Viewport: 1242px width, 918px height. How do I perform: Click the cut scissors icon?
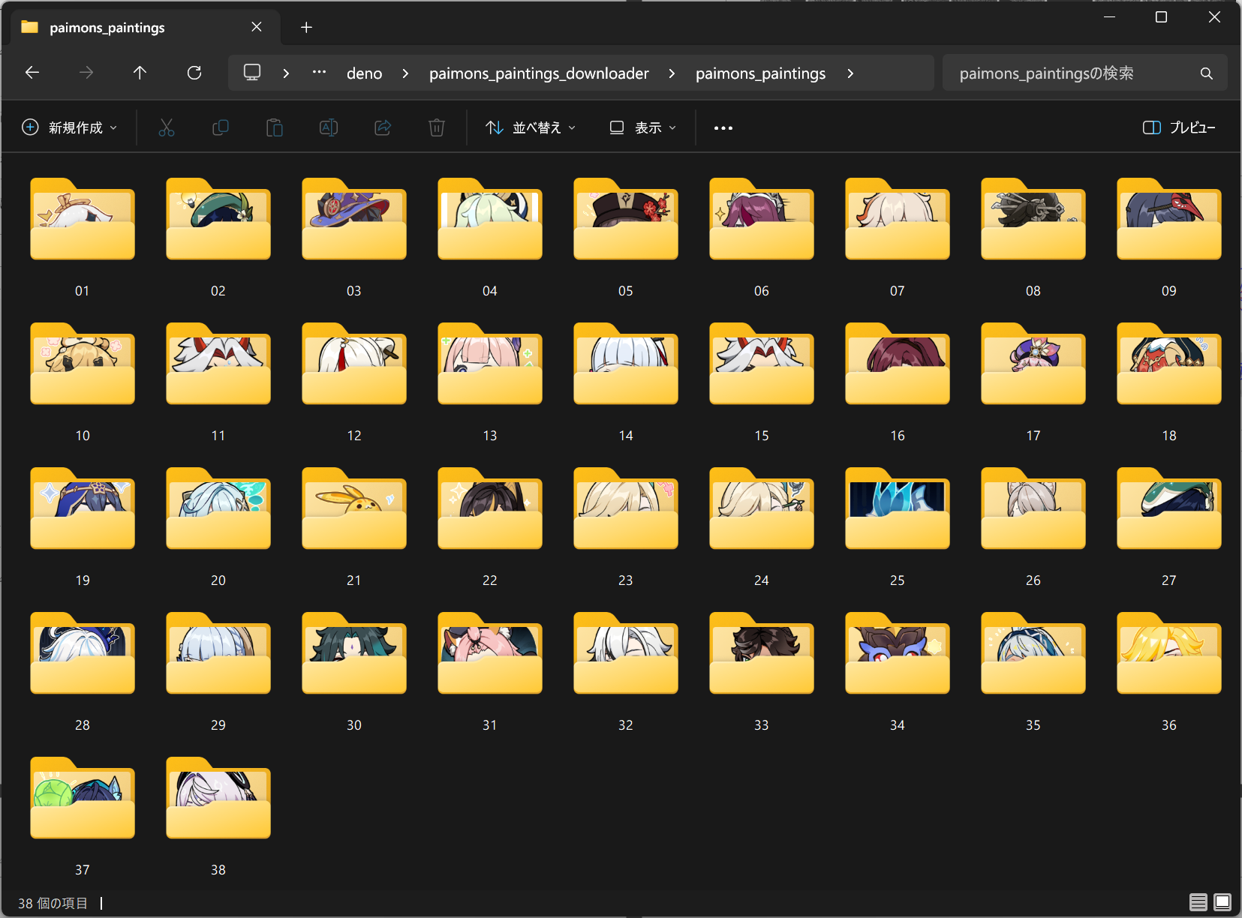167,127
